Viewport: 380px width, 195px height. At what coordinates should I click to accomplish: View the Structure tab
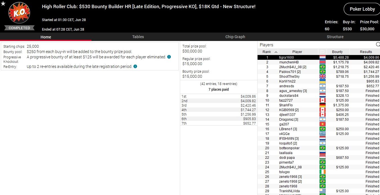click(335, 37)
